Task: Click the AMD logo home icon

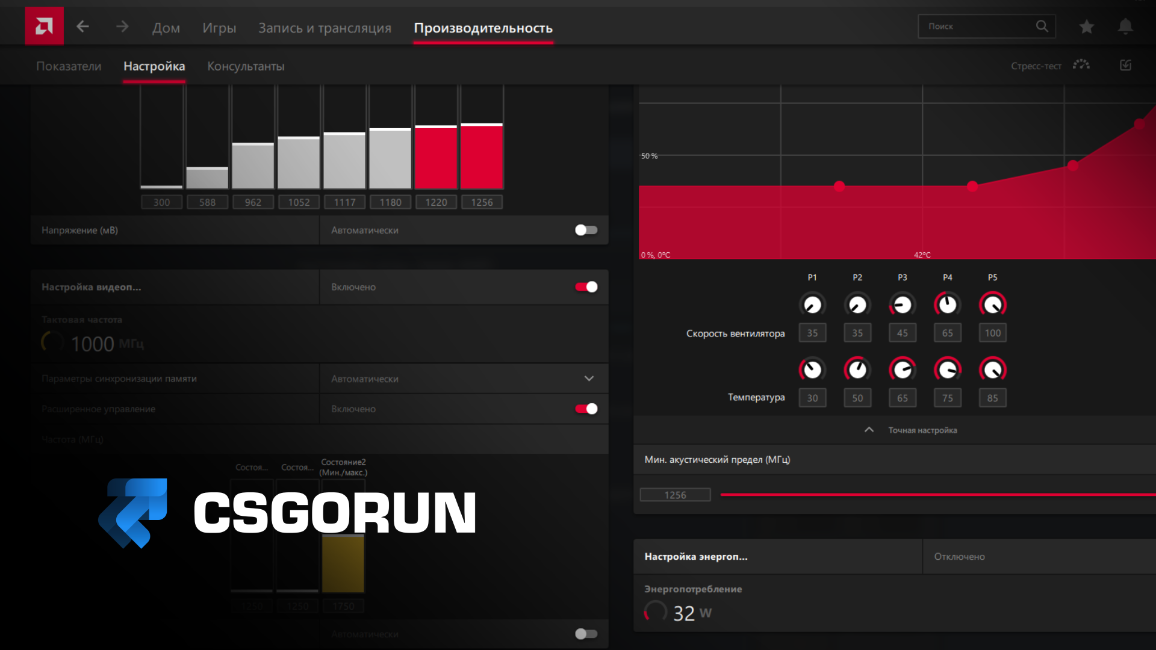Action: (x=44, y=26)
